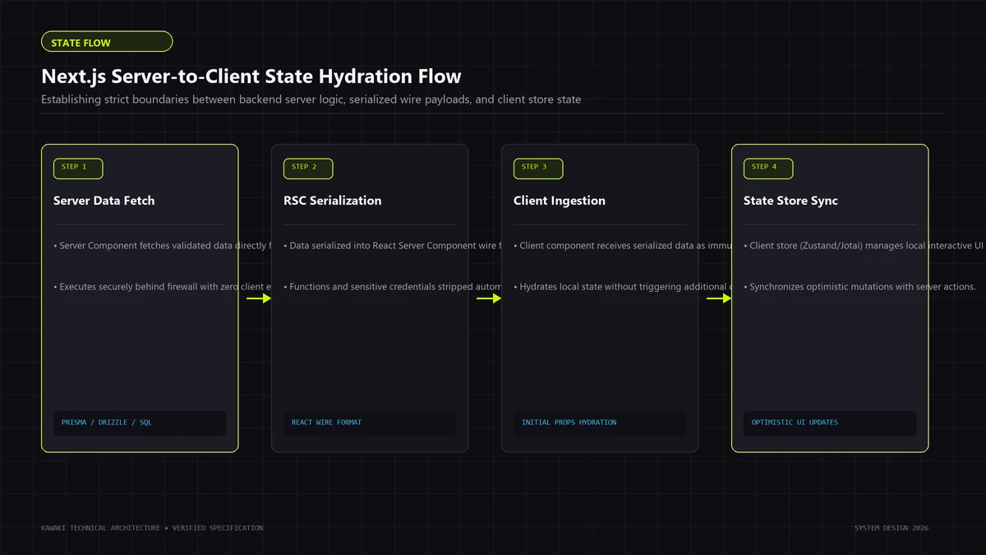This screenshot has height=555, width=986.
Task: Click bullet 'Server Component fetches validated data'
Action: (162, 246)
